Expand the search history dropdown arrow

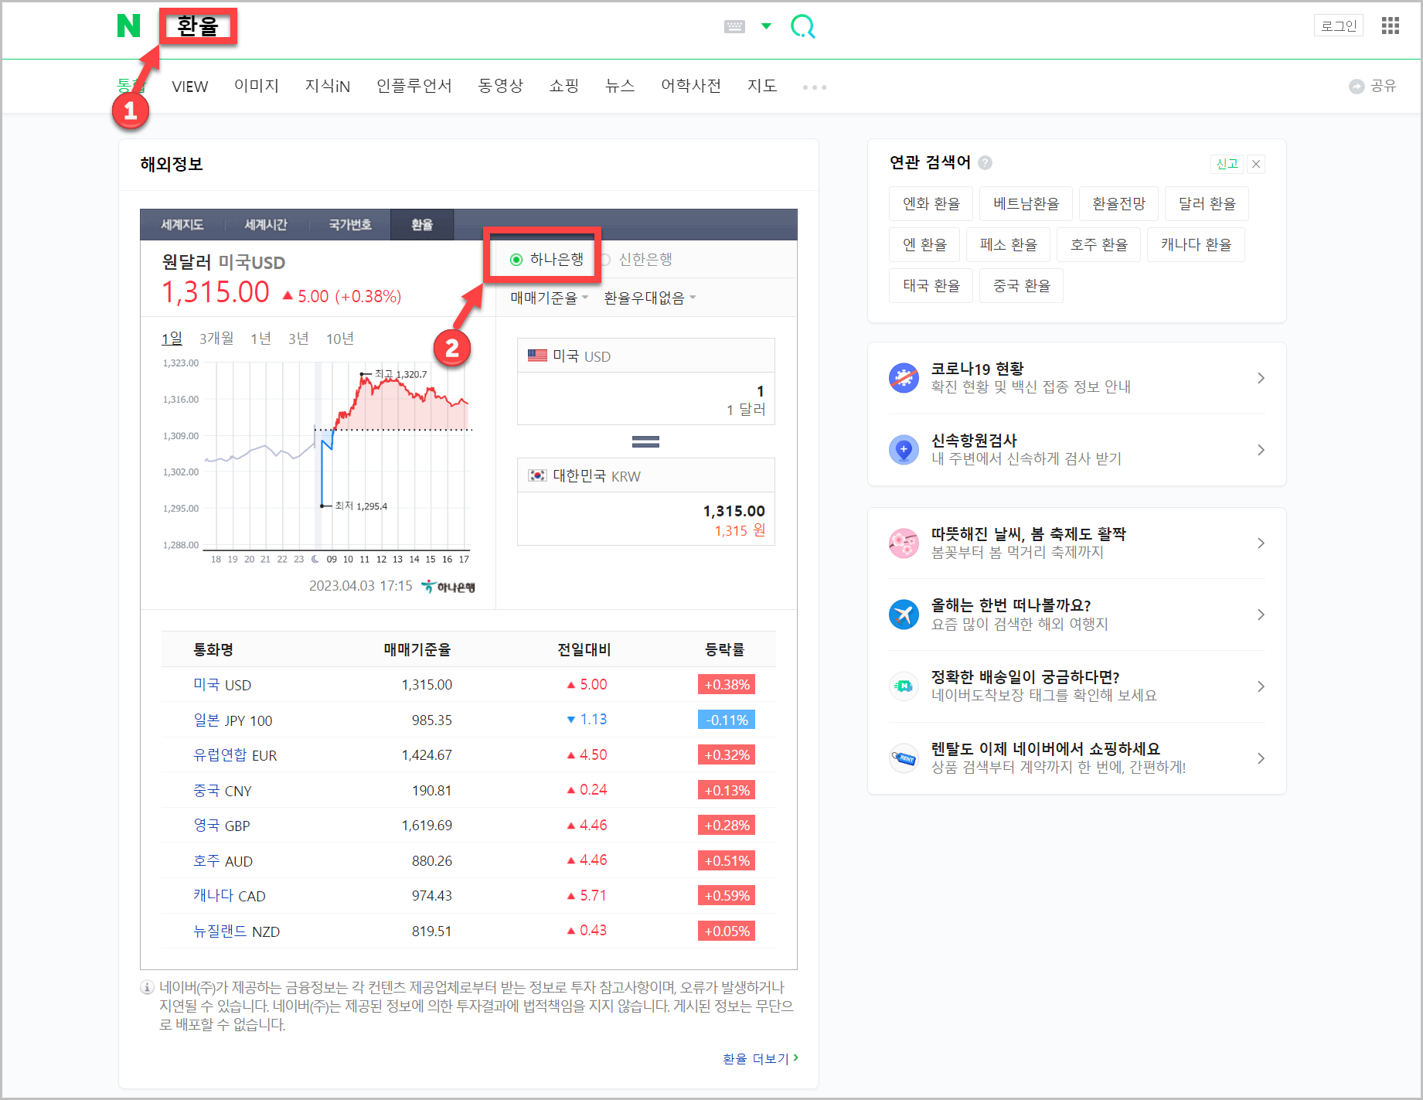pyautogui.click(x=766, y=26)
